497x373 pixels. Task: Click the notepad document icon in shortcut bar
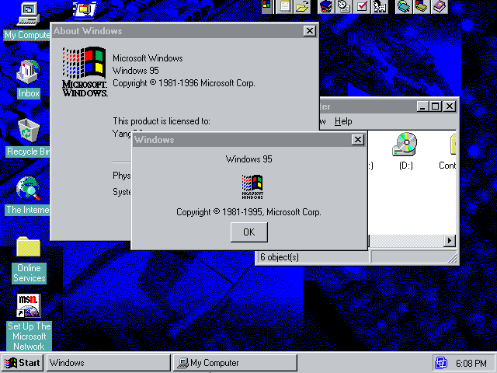(x=284, y=6)
